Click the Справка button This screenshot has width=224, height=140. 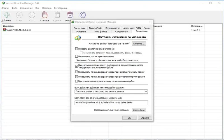point(145,118)
